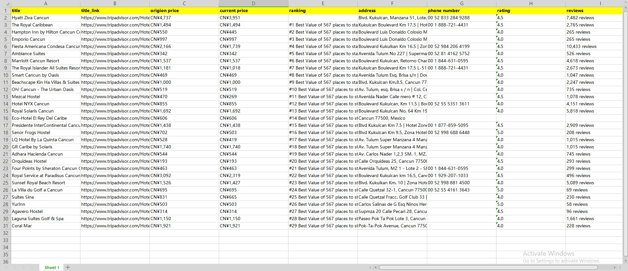Viewport: 628px width, 271px height.
Task: Select the Ambiance Suites cell
Action: [46, 54]
